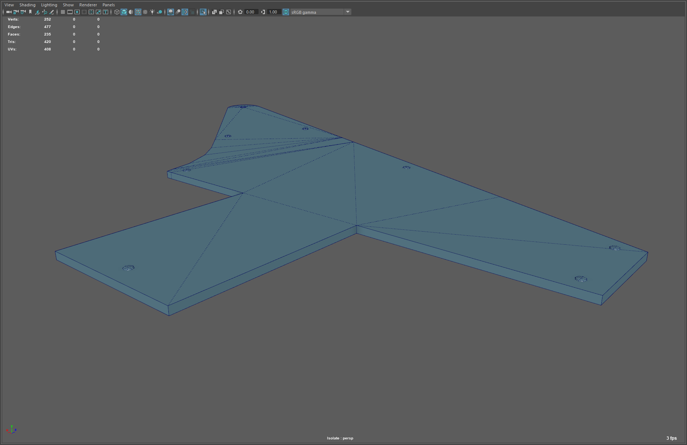Click the Exposure value field showing 0.00

point(251,12)
